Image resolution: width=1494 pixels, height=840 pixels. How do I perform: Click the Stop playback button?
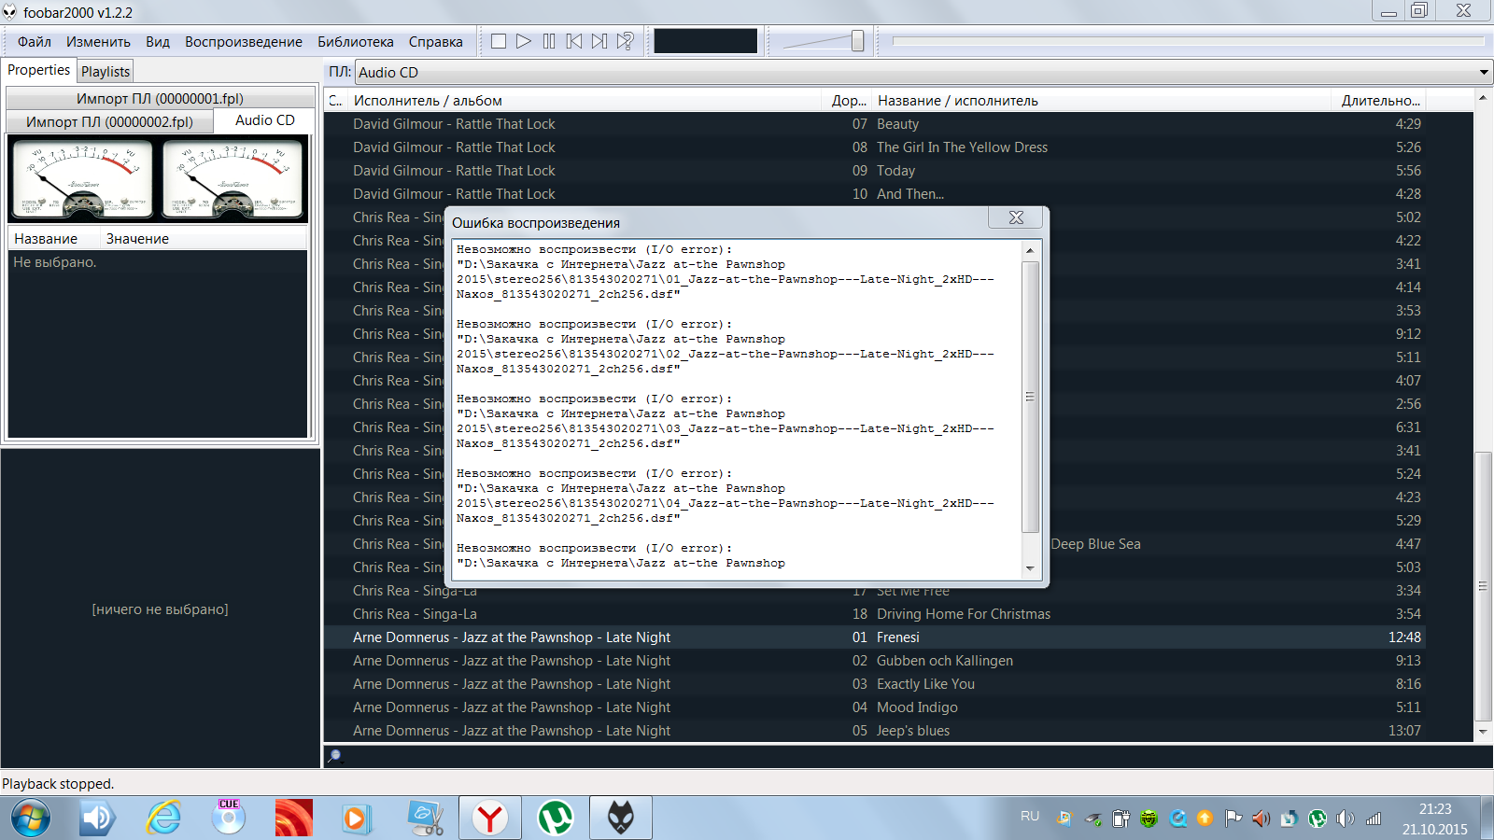pos(499,41)
